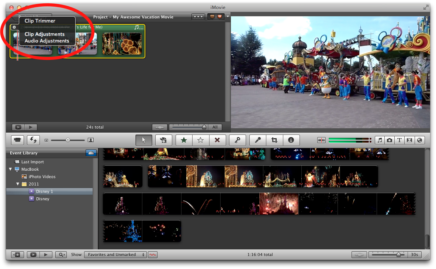Choose Clip Trimmer from the popup menu

point(40,21)
